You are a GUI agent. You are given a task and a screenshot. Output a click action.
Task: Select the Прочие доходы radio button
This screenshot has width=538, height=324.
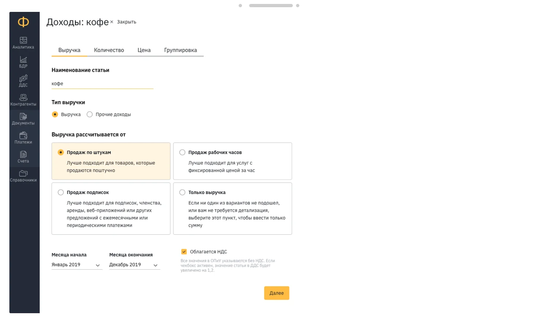tap(90, 114)
